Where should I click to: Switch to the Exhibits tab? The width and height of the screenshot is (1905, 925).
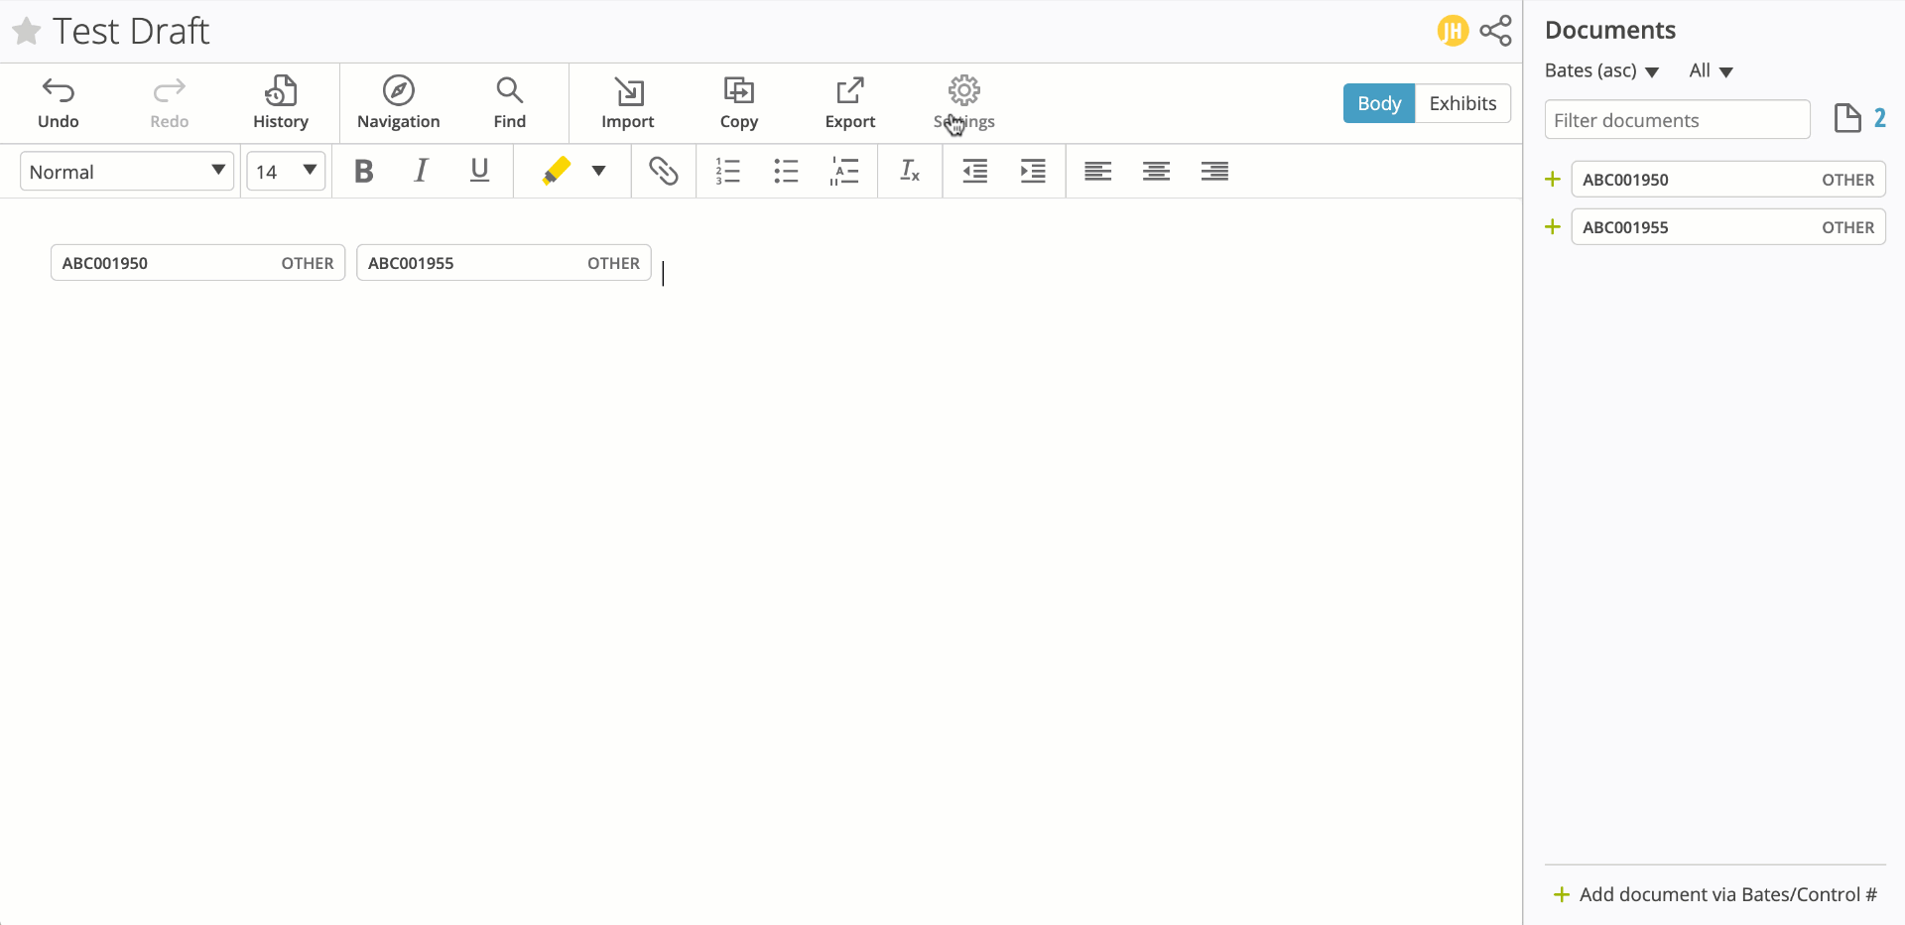[x=1462, y=103]
